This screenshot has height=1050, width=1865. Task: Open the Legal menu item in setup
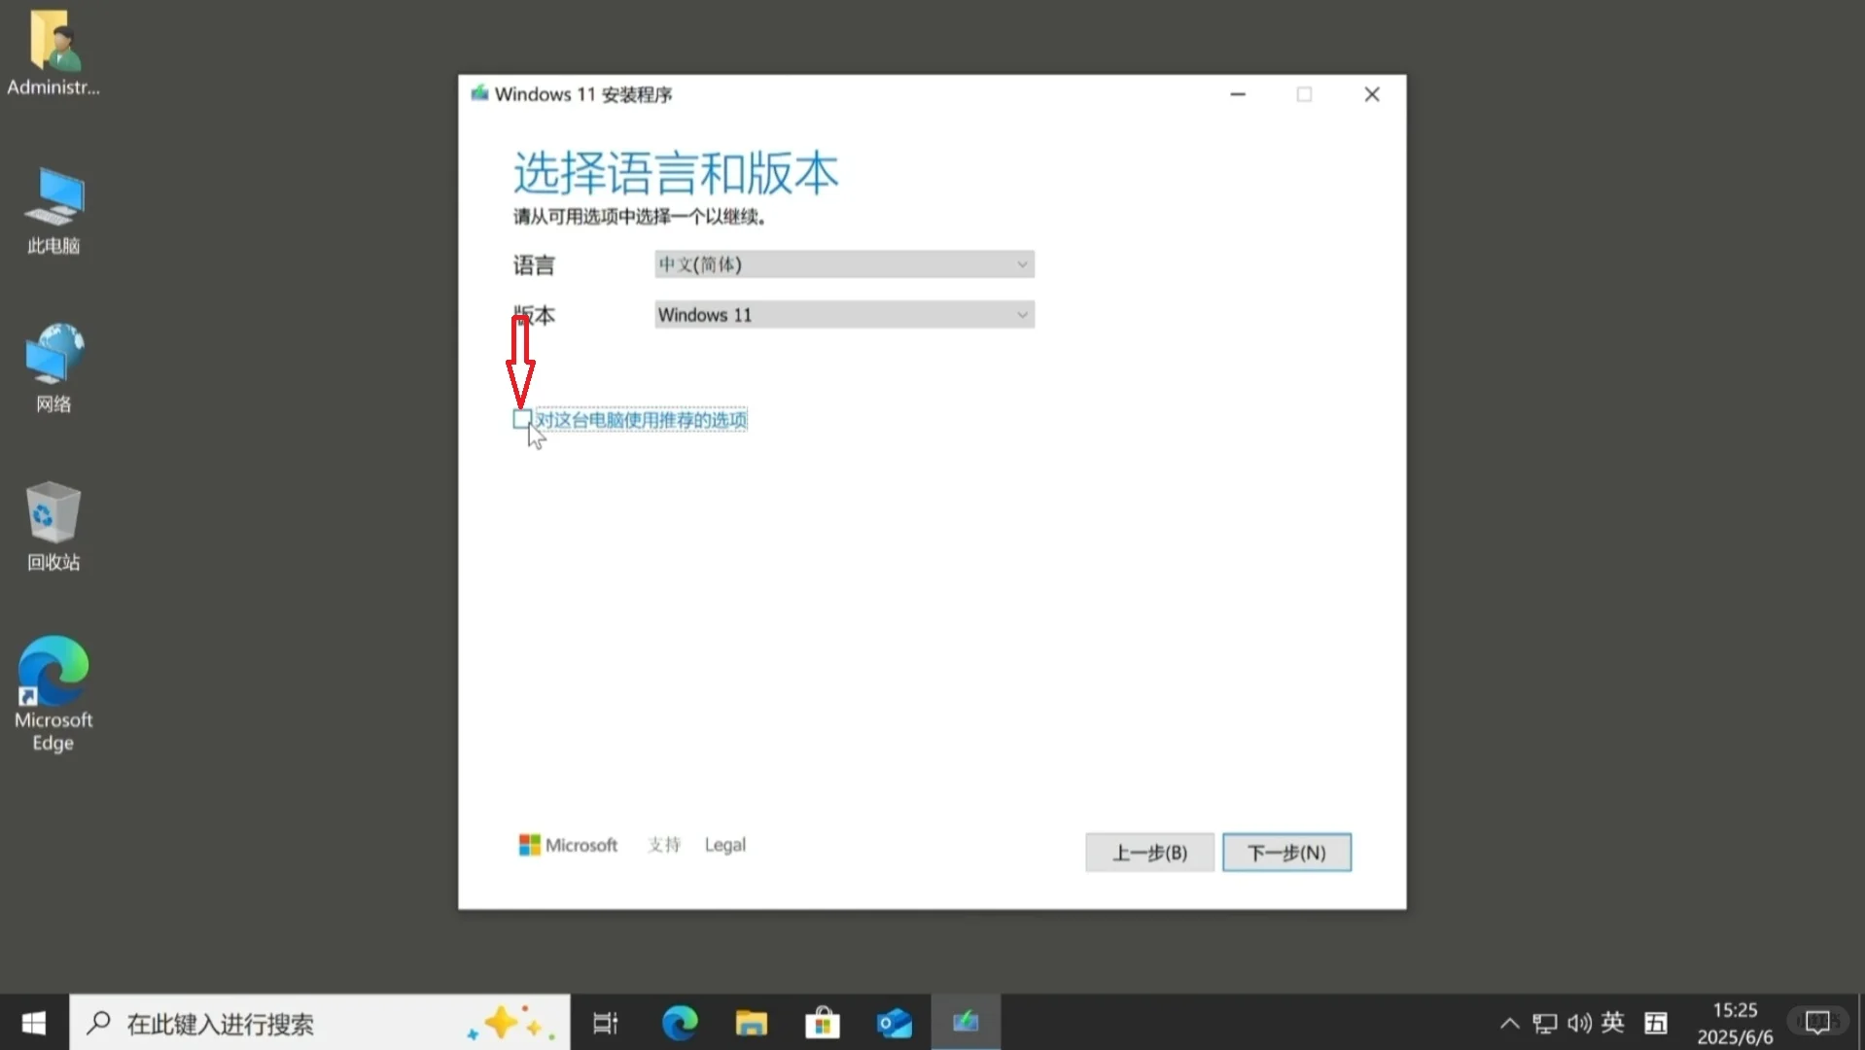[724, 844]
